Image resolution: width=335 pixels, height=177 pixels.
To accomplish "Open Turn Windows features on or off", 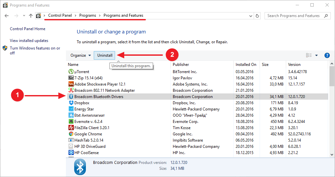I will tap(35, 50).
